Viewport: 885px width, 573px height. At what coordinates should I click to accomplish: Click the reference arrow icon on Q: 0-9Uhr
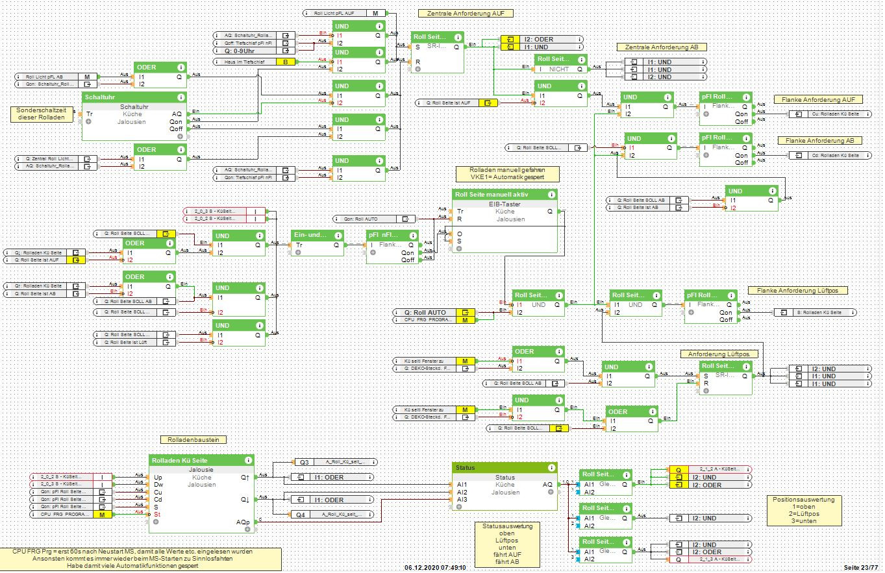tap(286, 51)
